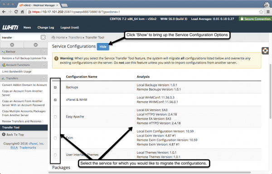Click the Home breadcrumb link
This screenshot has height=174, width=272.
click(60, 38)
